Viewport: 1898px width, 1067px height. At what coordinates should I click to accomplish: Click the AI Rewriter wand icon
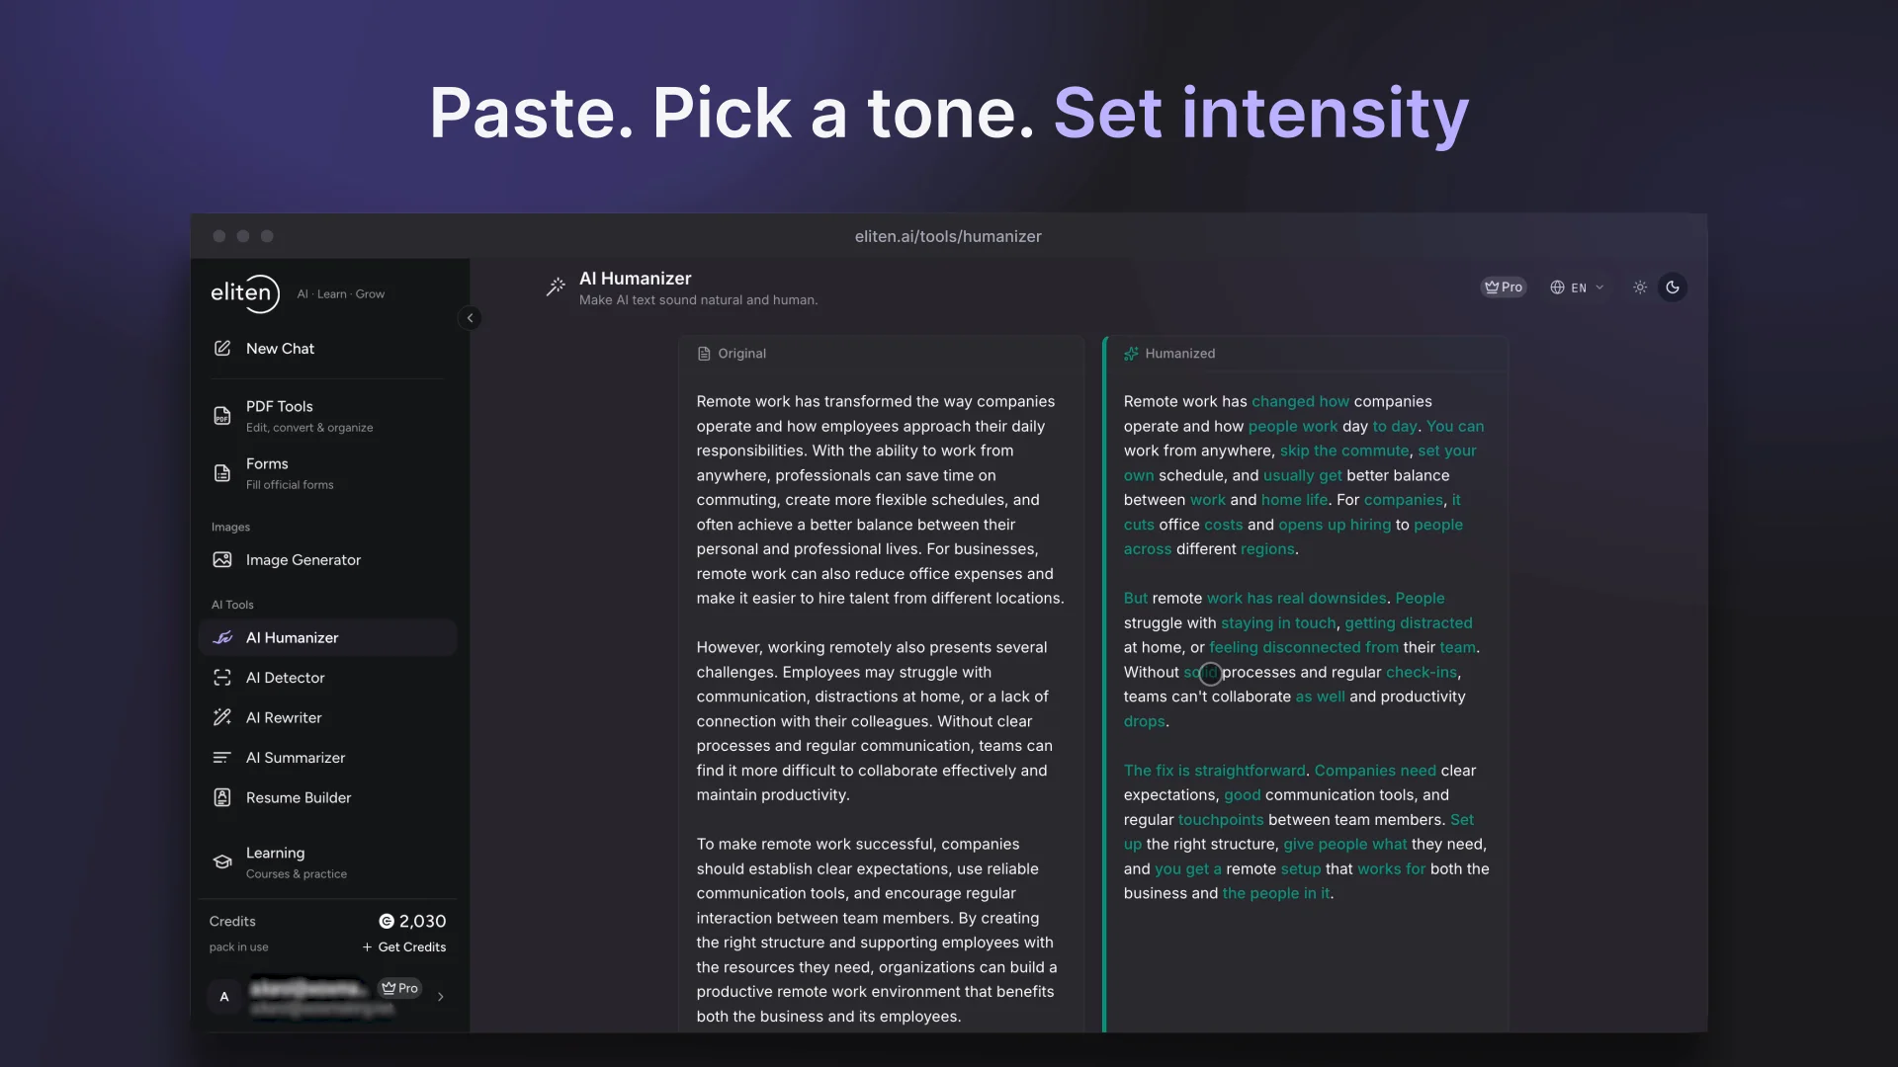point(222,718)
